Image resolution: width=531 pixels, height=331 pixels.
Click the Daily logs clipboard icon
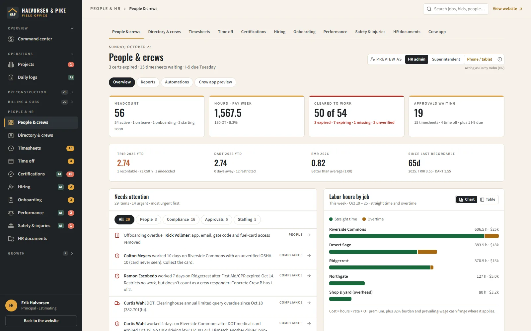click(x=11, y=77)
